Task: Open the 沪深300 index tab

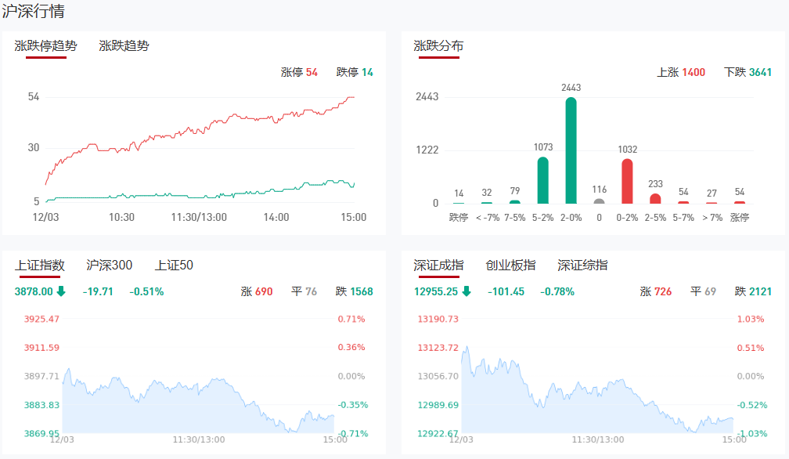Action: 109,265
